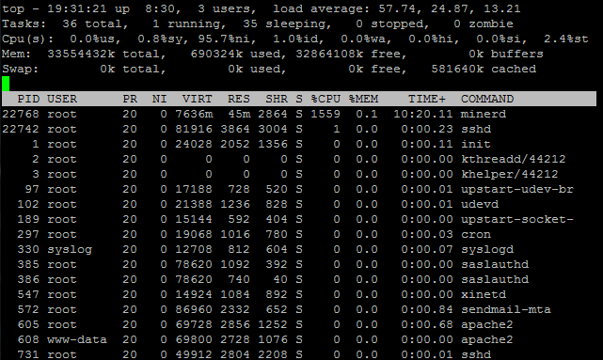This screenshot has width=603, height=360.
Task: Click the 10:20.11 TIME+ value
Action: point(423,114)
